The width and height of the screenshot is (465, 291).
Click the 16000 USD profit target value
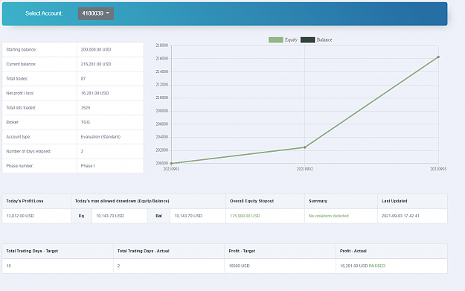pyautogui.click(x=240, y=266)
